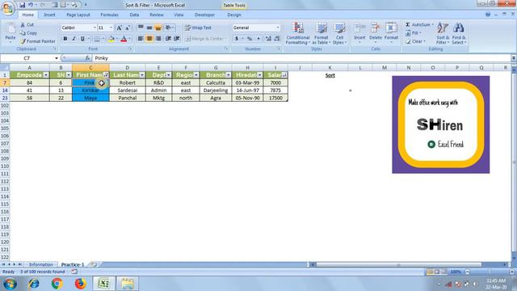
Task: Click the formula bar containing Pinky
Action: [x=301, y=58]
